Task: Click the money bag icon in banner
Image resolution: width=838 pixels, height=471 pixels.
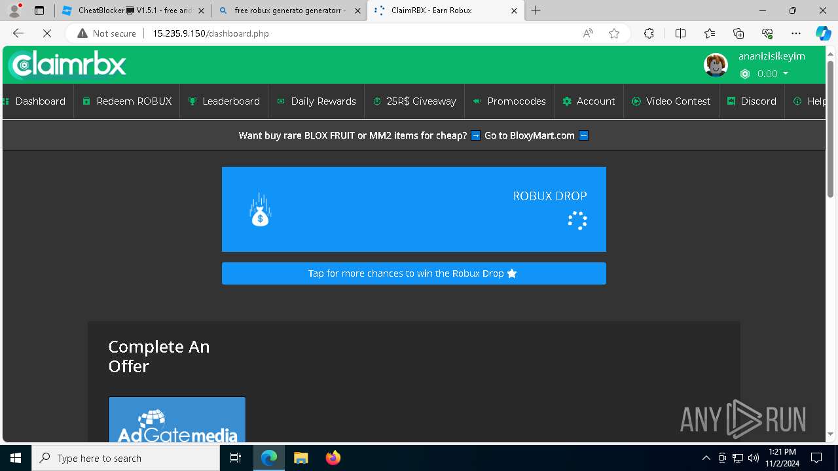Action: pos(261,210)
